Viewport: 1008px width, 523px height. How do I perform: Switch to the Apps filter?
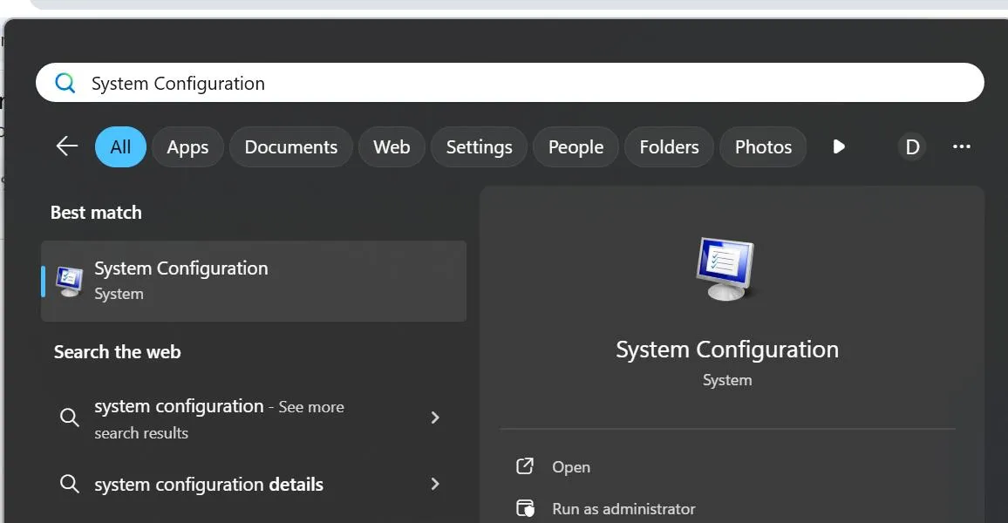187,147
